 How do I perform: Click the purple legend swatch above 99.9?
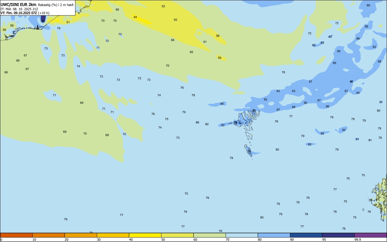click(371, 235)
